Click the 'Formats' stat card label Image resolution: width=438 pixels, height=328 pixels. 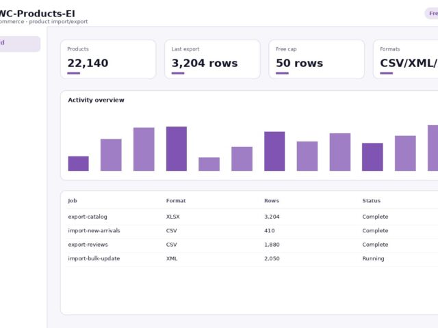(390, 49)
